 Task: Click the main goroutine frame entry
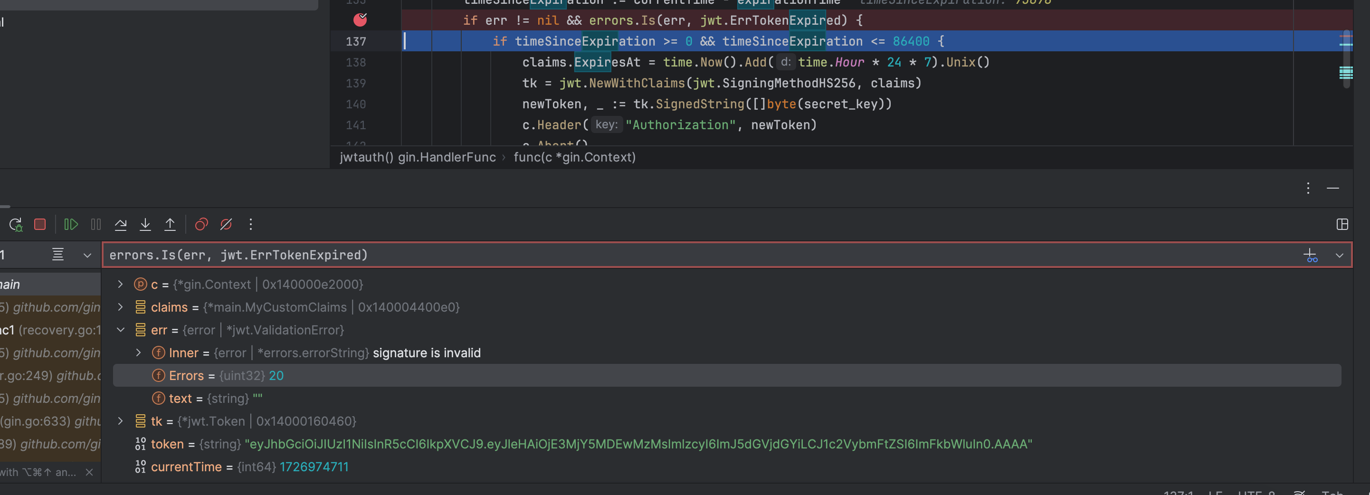point(50,285)
